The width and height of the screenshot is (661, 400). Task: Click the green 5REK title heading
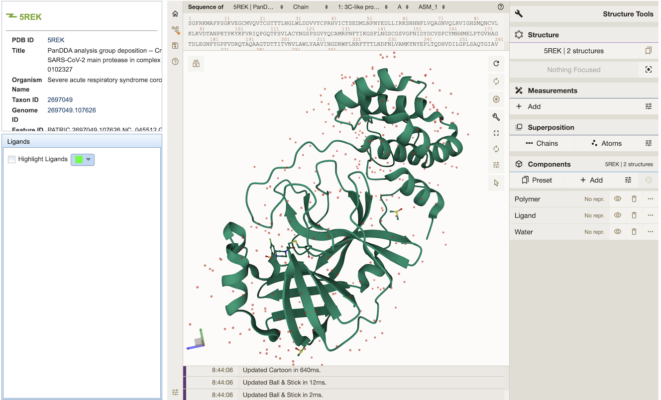click(30, 16)
